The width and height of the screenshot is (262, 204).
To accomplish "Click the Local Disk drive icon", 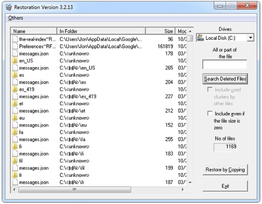I will coord(201,38).
